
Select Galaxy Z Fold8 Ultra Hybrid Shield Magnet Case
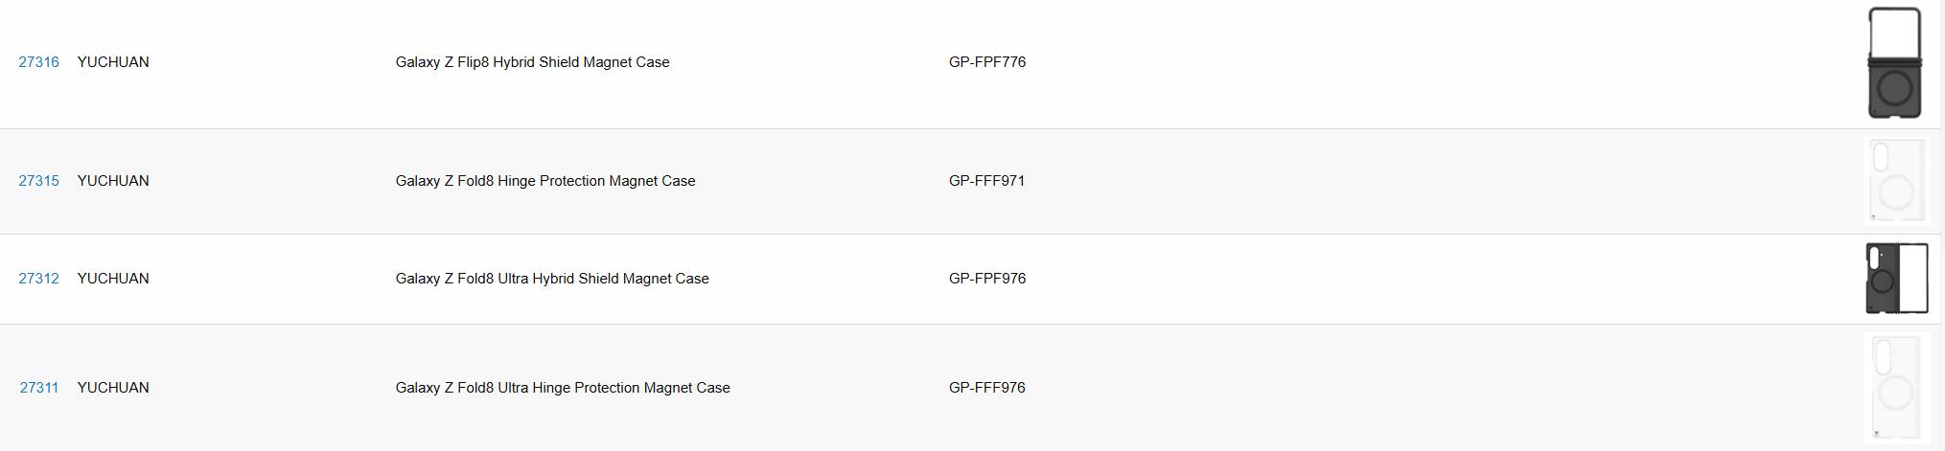coord(552,279)
